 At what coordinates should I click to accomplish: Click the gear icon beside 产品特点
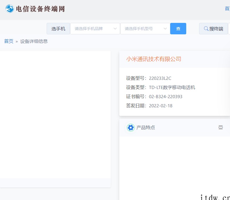pos(130,128)
